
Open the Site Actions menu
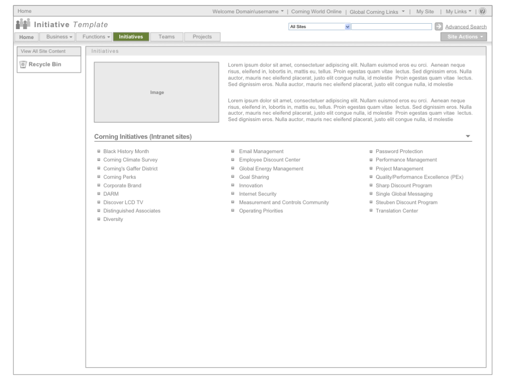[x=464, y=36]
